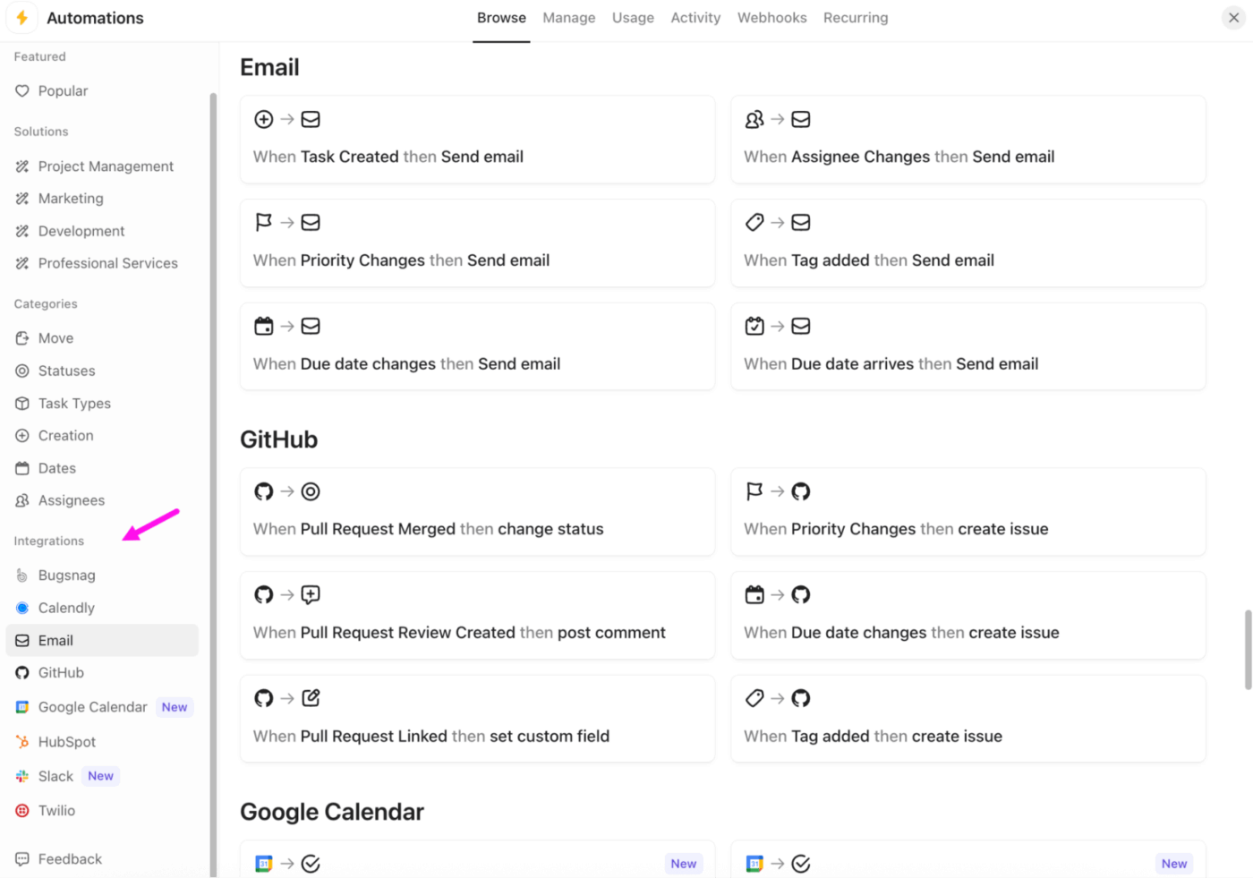The width and height of the screenshot is (1253, 878).
Task: Open Google Calendar via its sidebar icon
Action: pyautogui.click(x=22, y=706)
